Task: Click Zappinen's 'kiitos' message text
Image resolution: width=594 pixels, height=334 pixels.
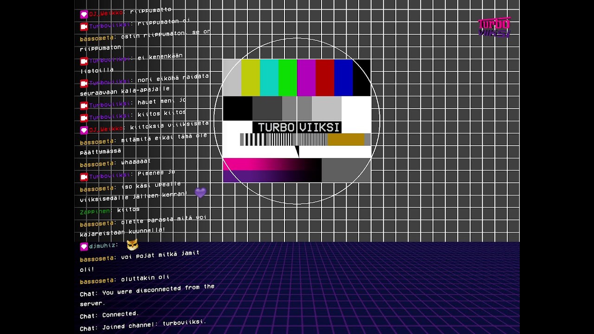Action: [x=128, y=210]
